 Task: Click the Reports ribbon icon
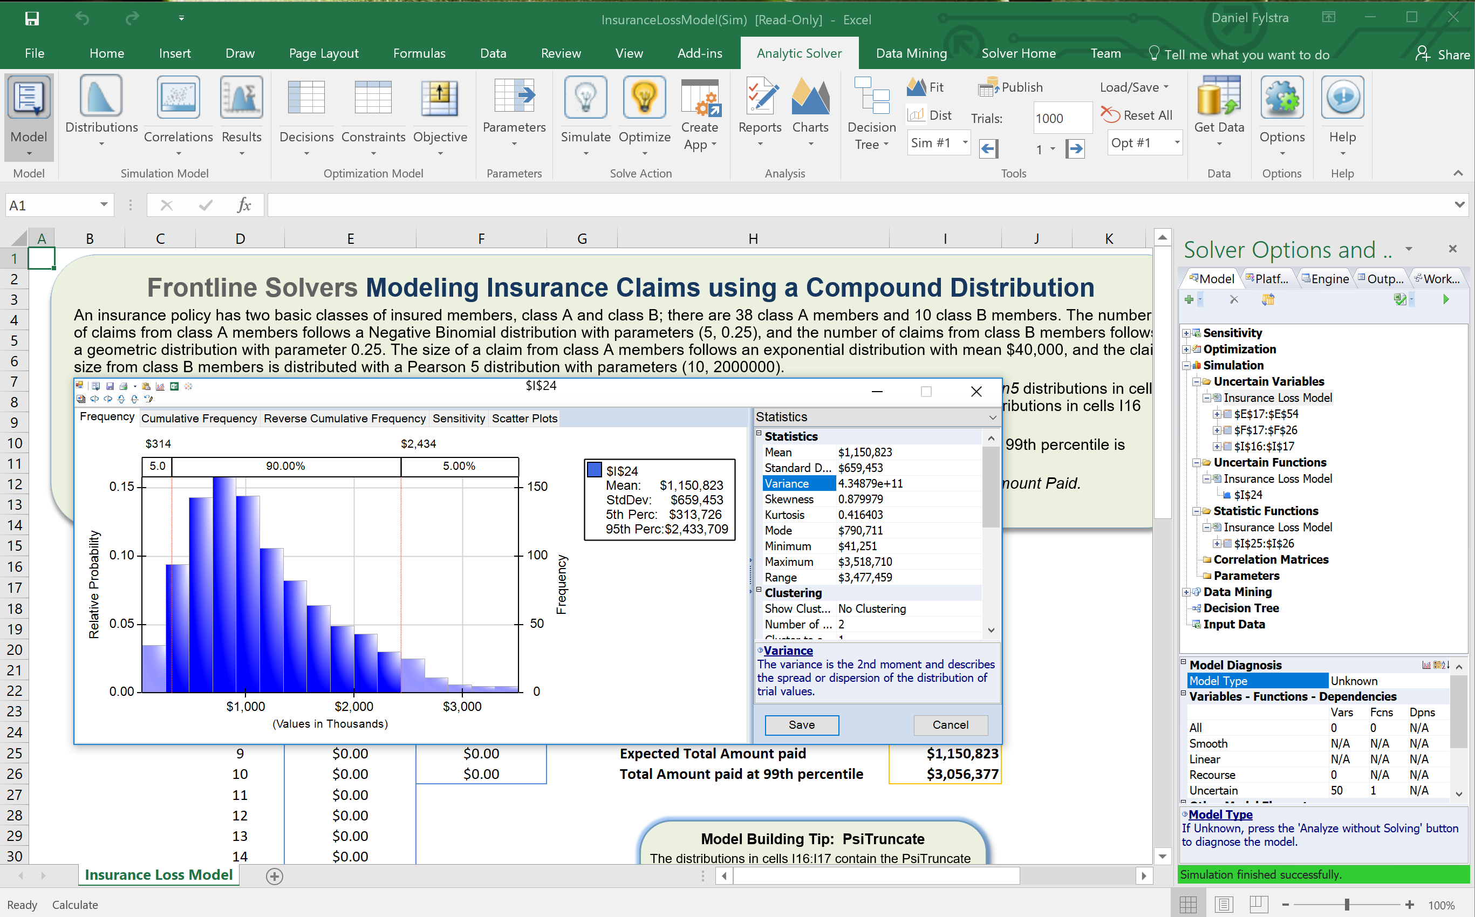coord(760,98)
